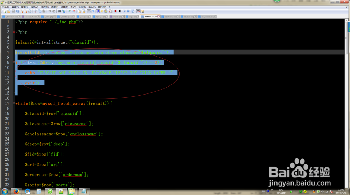
Task: Click the Zoom In toolbar icon
Action: pos(69,11)
